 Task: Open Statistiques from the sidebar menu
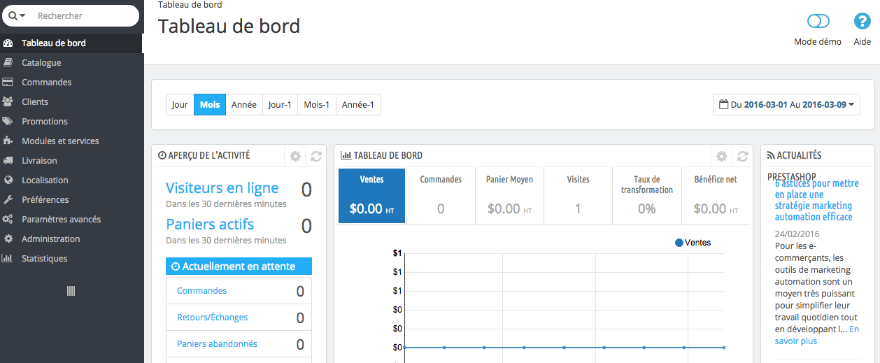44,259
